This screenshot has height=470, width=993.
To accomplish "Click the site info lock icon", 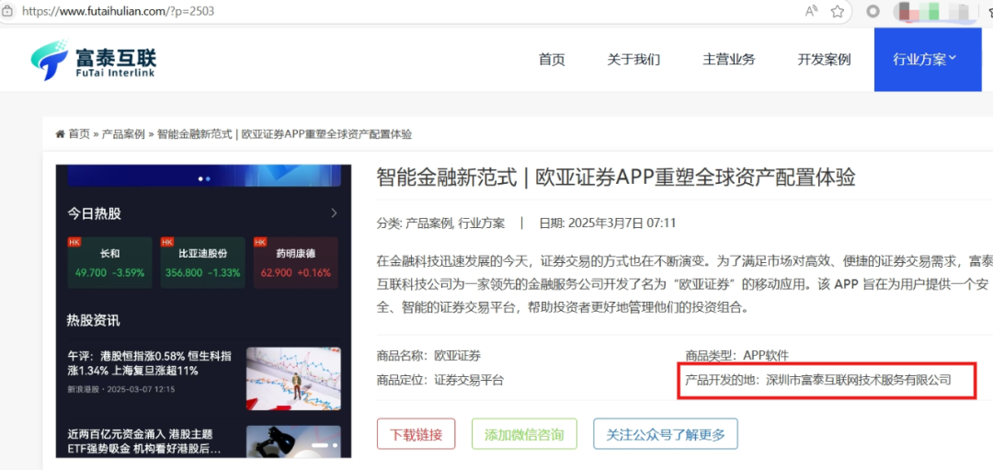I will (8, 11).
